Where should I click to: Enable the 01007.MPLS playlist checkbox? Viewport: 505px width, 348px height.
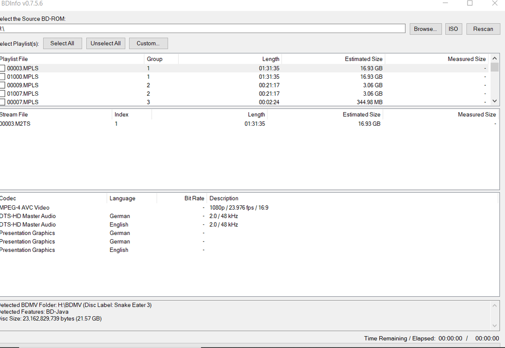tap(2, 94)
